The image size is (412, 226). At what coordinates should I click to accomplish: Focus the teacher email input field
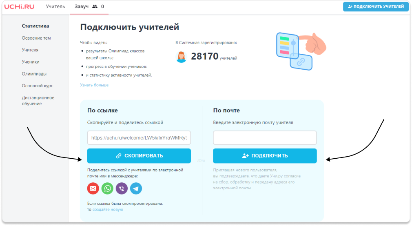[x=265, y=138]
